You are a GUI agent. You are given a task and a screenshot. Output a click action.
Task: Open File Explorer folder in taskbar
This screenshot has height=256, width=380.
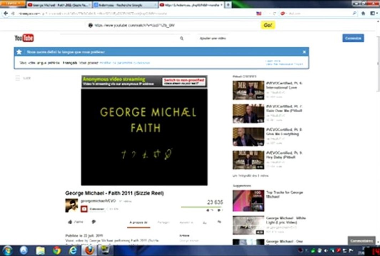coord(40,251)
